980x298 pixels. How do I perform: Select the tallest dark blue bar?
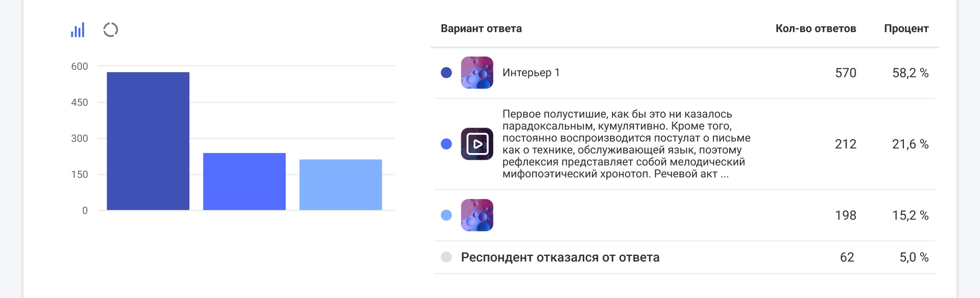click(148, 141)
